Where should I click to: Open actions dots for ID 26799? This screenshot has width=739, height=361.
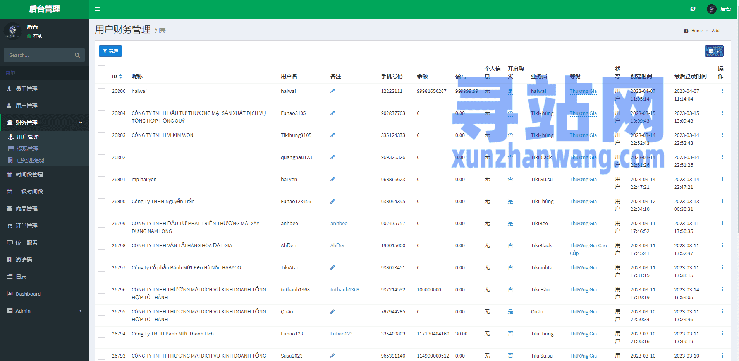(x=722, y=223)
